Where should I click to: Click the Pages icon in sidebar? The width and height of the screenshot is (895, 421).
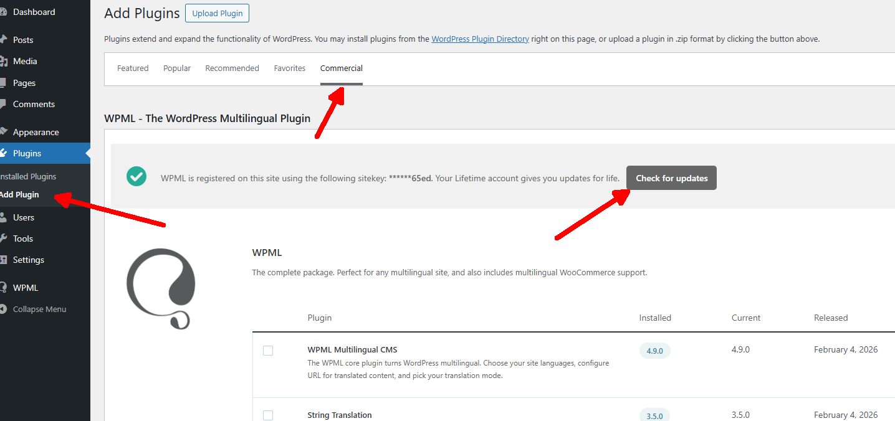(x=3, y=83)
